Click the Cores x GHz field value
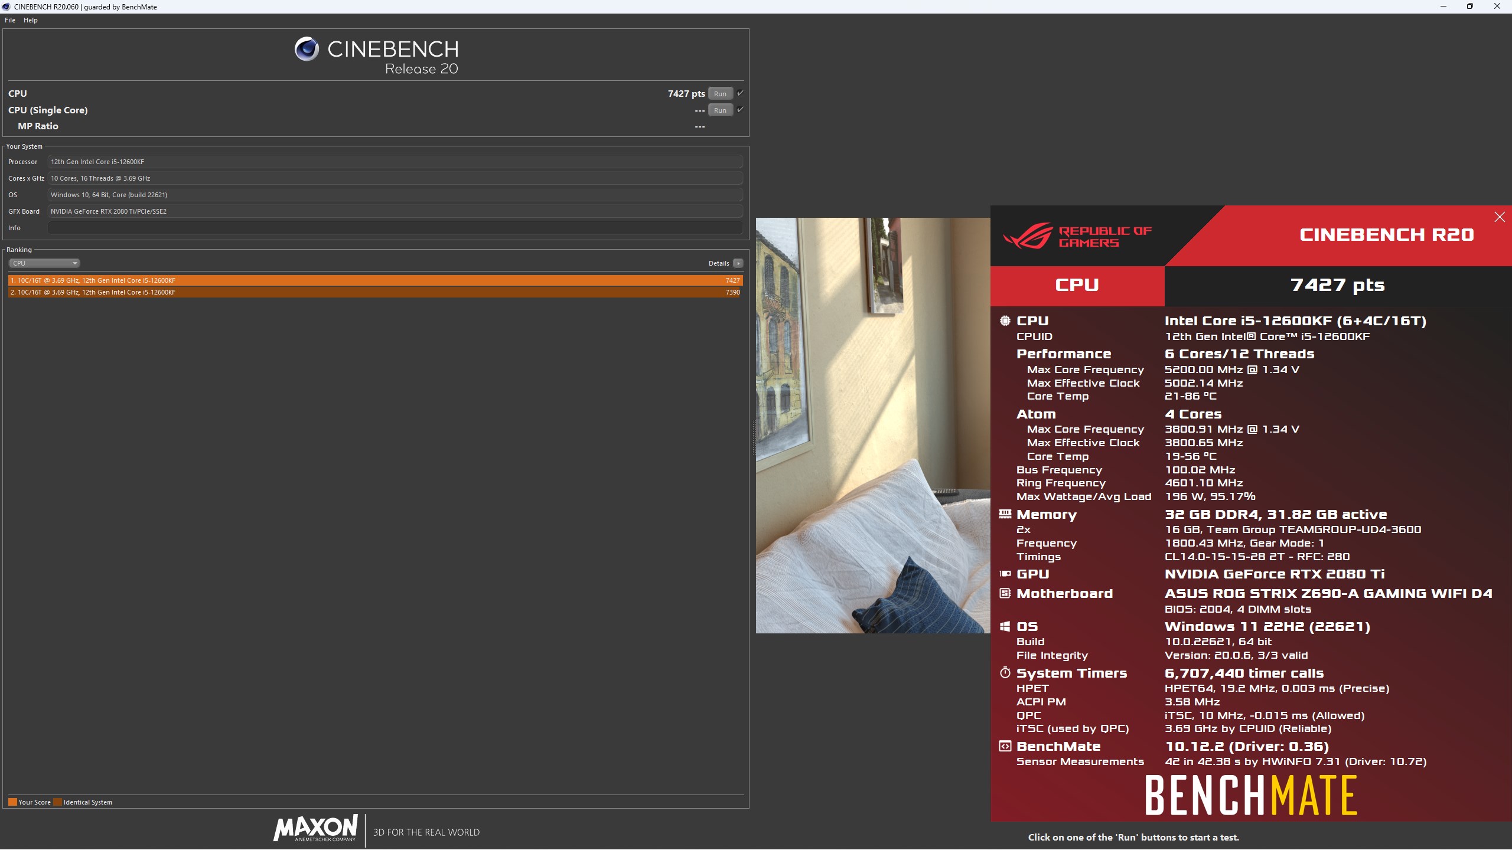This screenshot has height=850, width=1512. tap(395, 178)
